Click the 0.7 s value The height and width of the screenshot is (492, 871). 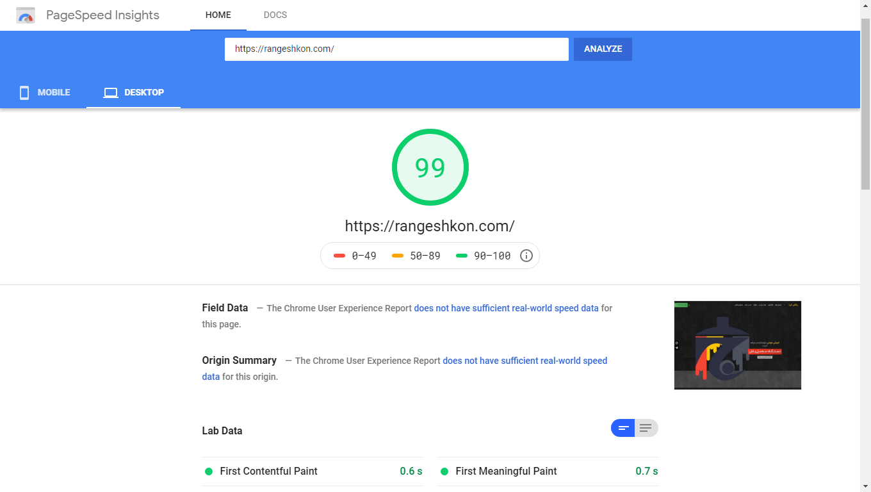click(x=647, y=471)
